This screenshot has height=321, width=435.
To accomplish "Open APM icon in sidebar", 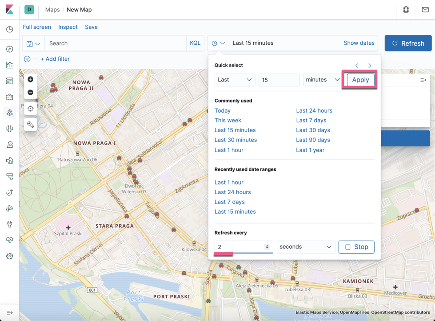I will [x=9, y=176].
